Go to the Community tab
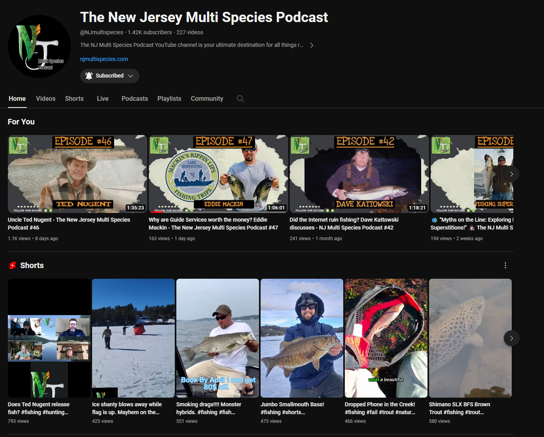Image resolution: width=544 pixels, height=437 pixels. coord(207,99)
